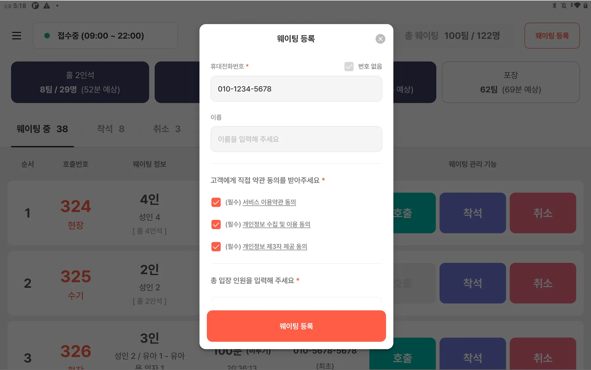Uncheck 개인정보 제3자 제공 동의 checkbox

coord(216,247)
